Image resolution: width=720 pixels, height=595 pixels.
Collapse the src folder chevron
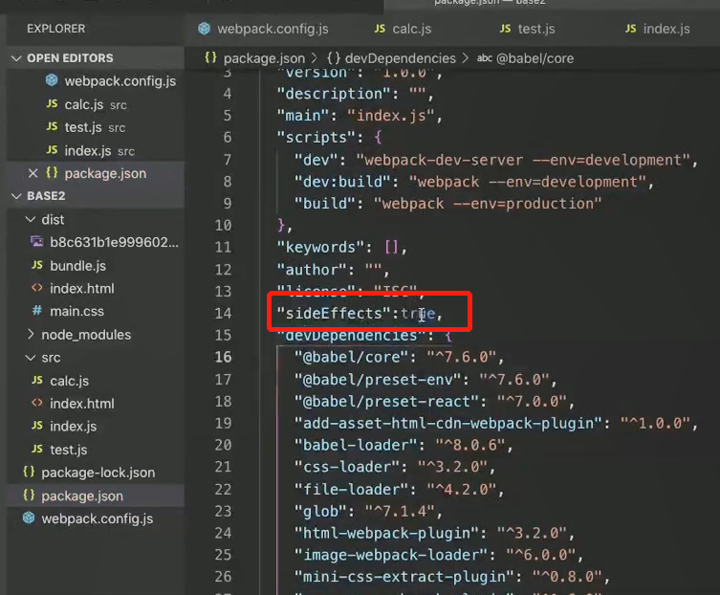(31, 358)
